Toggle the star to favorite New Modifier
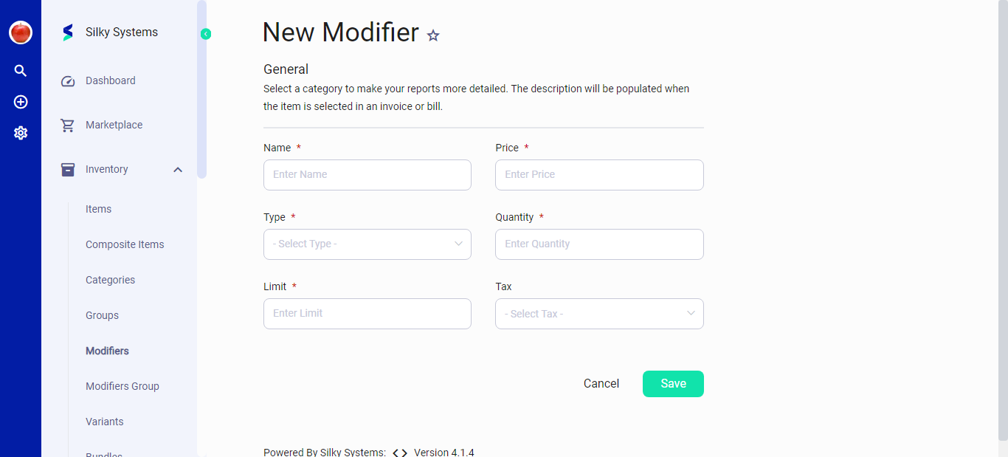 click(x=433, y=35)
